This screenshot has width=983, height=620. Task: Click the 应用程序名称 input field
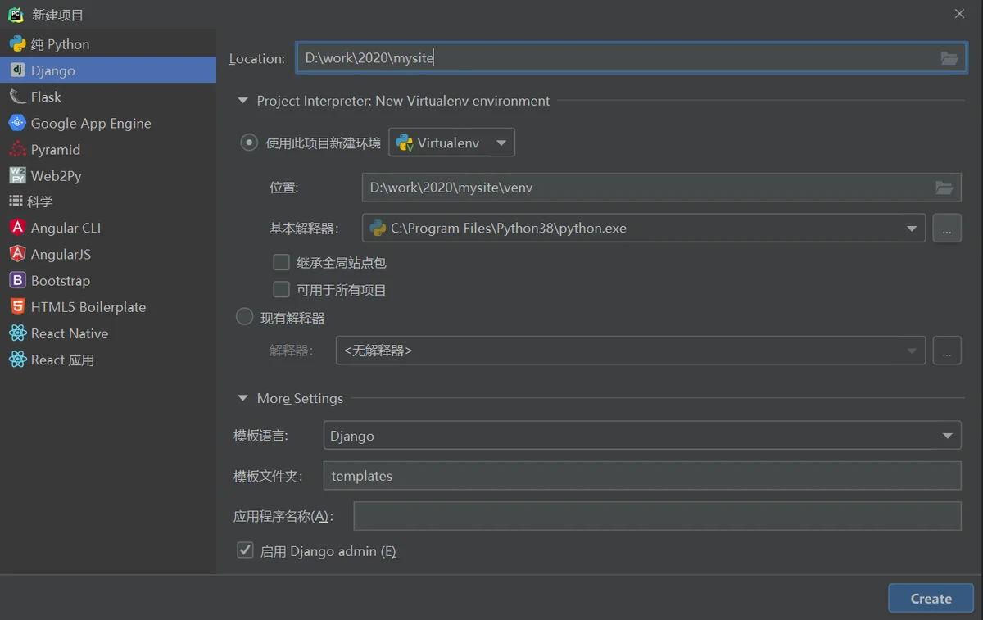point(657,516)
